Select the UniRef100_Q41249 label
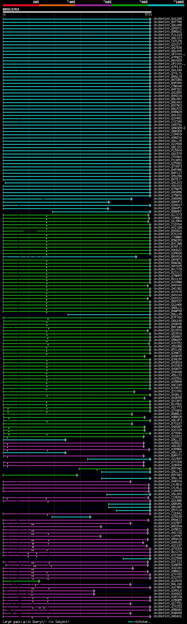 click(168, 70)
